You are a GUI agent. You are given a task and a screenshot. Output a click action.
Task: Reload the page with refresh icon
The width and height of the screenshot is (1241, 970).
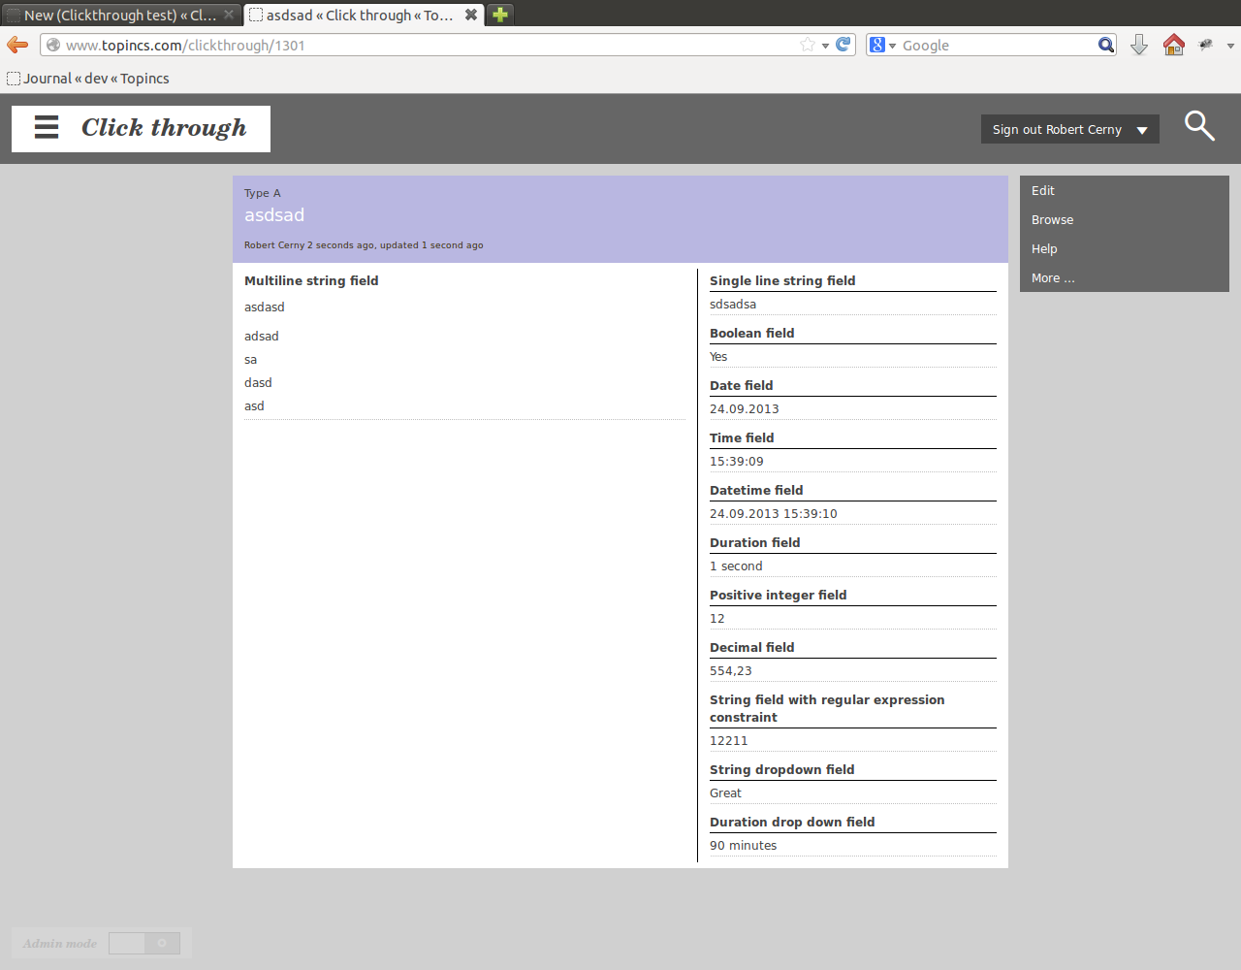[843, 45]
